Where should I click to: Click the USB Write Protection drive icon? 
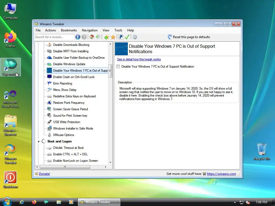click(x=49, y=122)
